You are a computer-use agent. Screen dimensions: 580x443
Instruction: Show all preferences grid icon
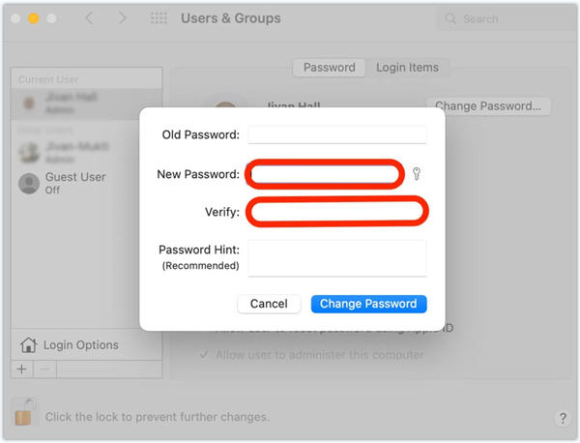click(x=159, y=18)
